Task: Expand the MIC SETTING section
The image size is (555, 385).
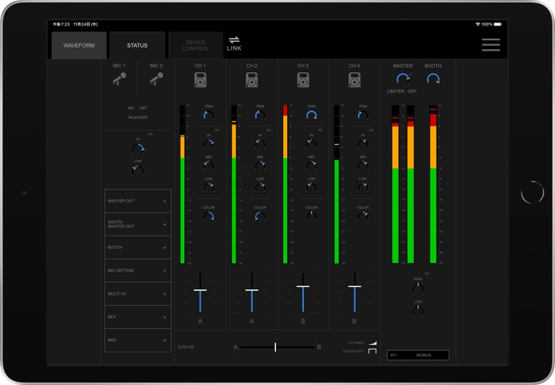Action: coord(137,270)
